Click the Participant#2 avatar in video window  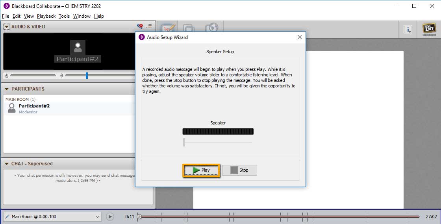pyautogui.click(x=78, y=47)
